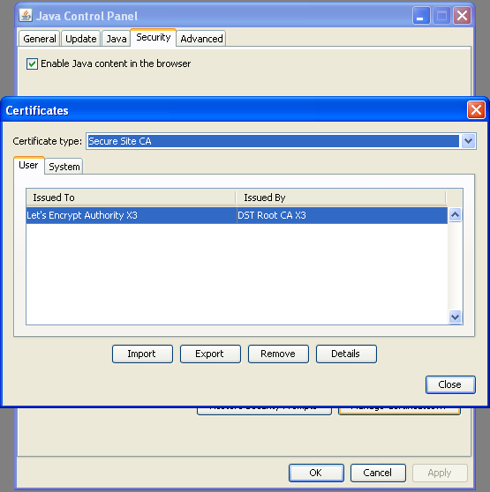The width and height of the screenshot is (490, 492).
Task: View certificate Details
Action: [x=346, y=354]
